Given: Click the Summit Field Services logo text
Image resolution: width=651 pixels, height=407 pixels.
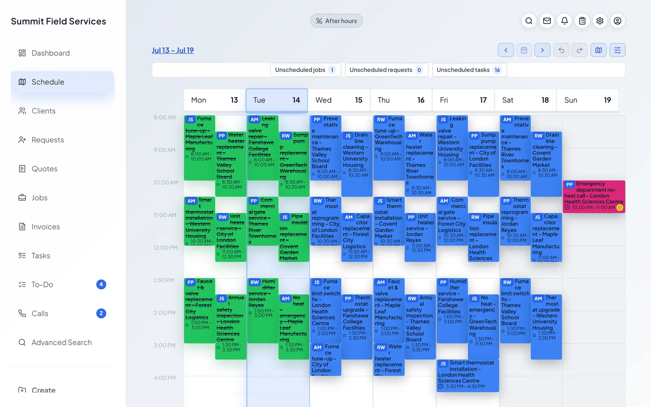Looking at the screenshot, I should (59, 21).
